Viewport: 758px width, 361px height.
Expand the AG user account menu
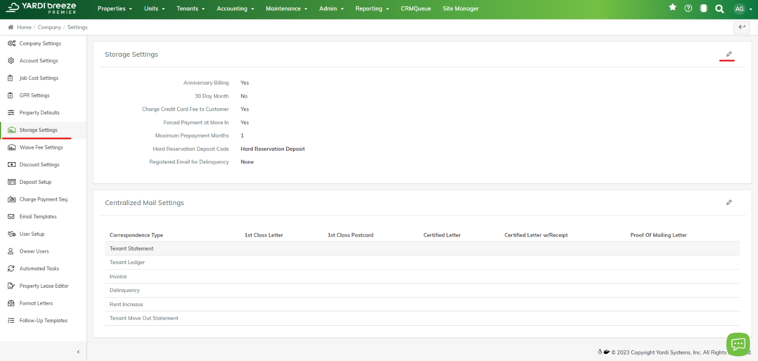[742, 9]
